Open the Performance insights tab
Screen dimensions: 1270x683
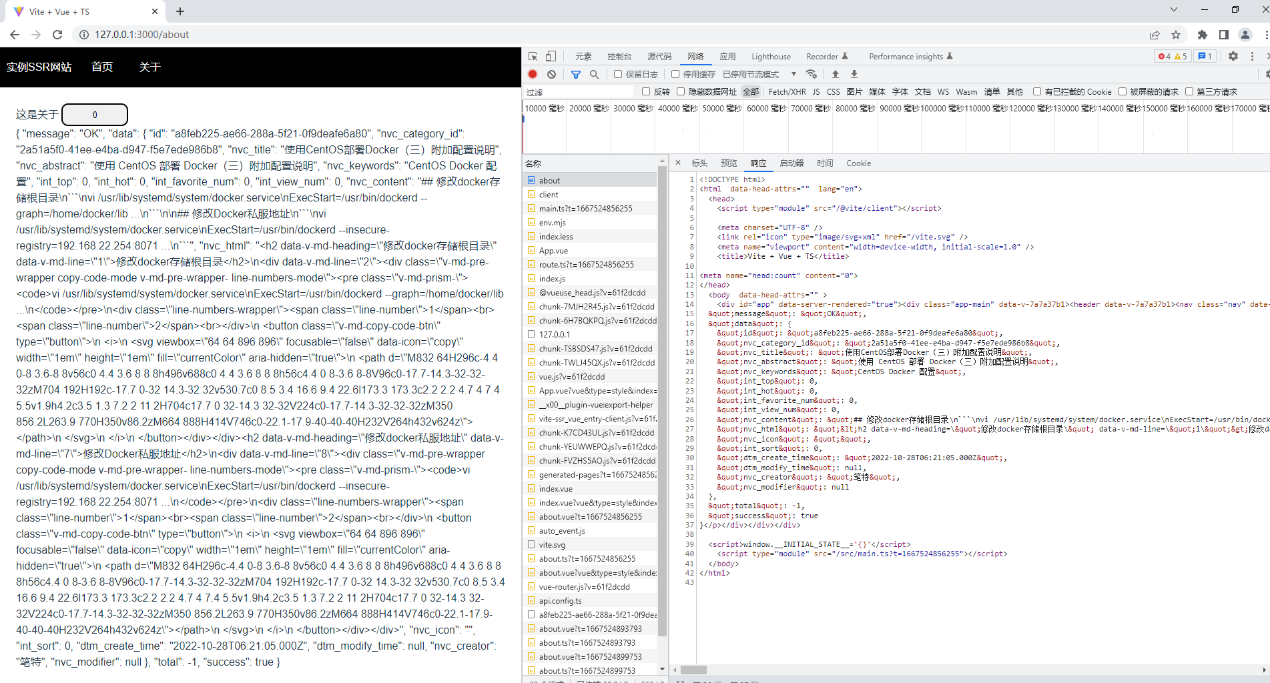click(x=911, y=57)
